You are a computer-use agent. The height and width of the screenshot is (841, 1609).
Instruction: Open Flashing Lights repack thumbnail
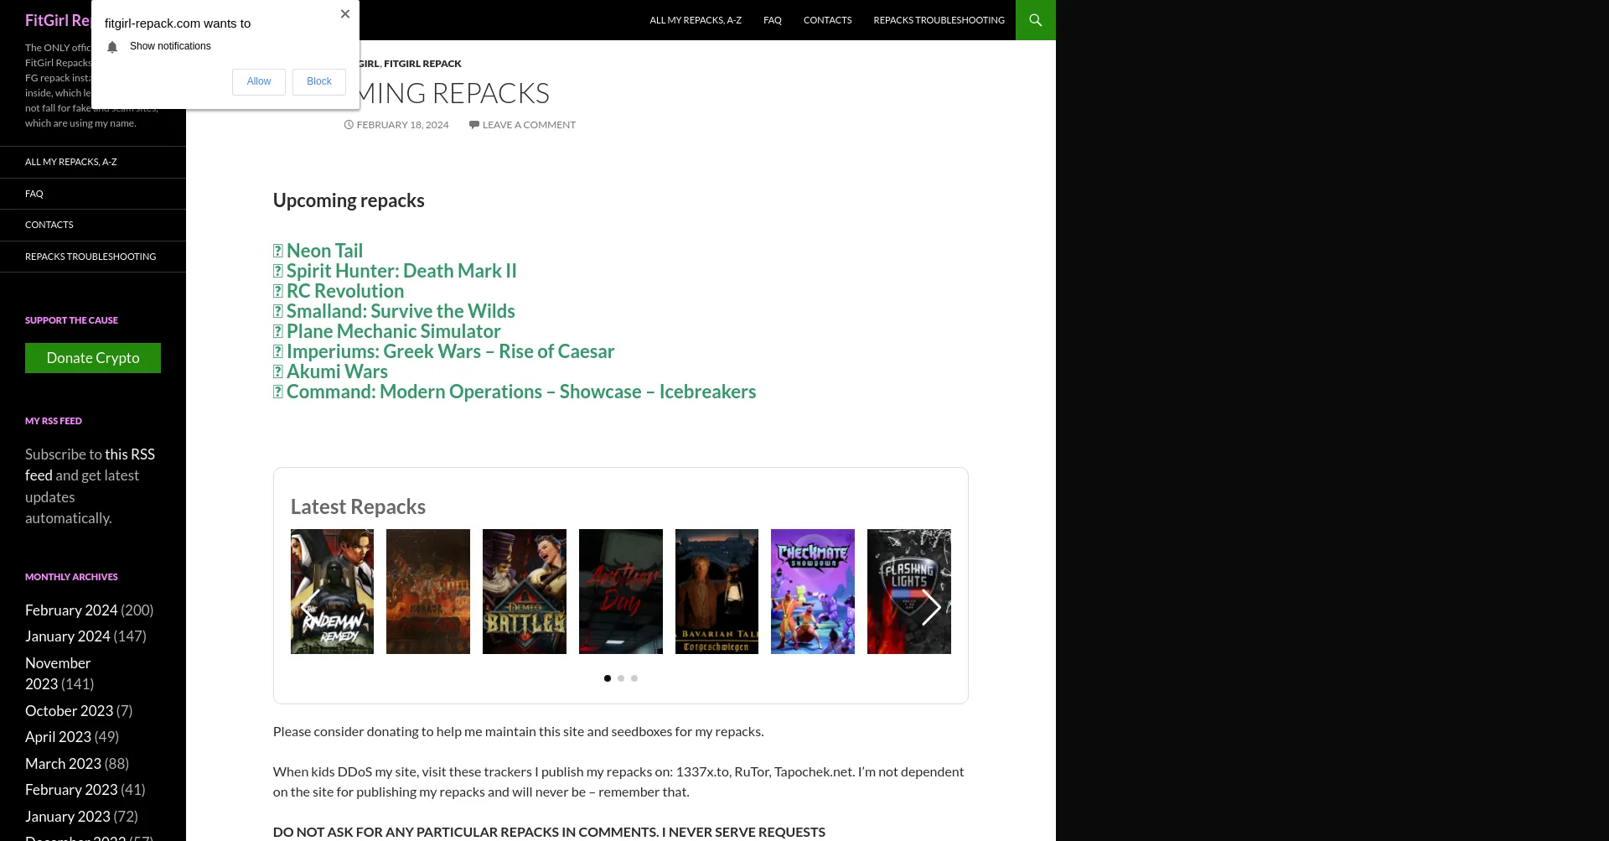[x=909, y=591]
